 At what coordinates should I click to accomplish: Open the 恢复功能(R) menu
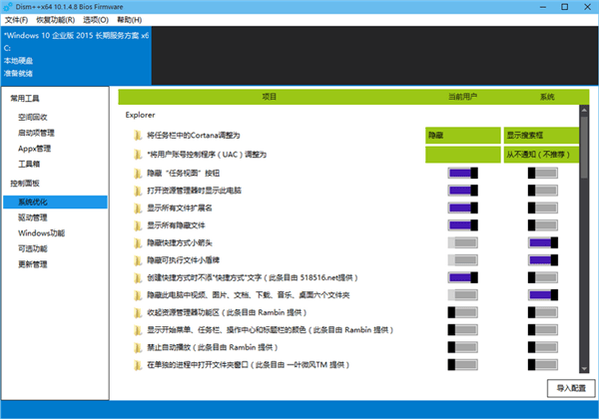point(54,19)
